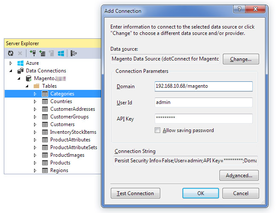Collapse the Data Connections node

click(x=11, y=71)
